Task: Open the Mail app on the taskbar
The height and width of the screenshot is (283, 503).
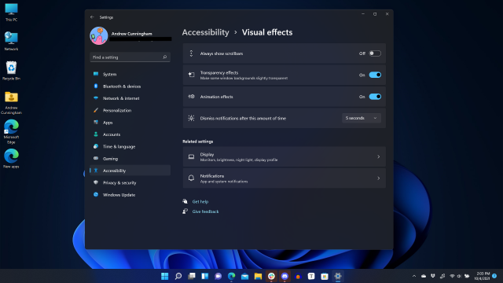Action: [x=244, y=276]
